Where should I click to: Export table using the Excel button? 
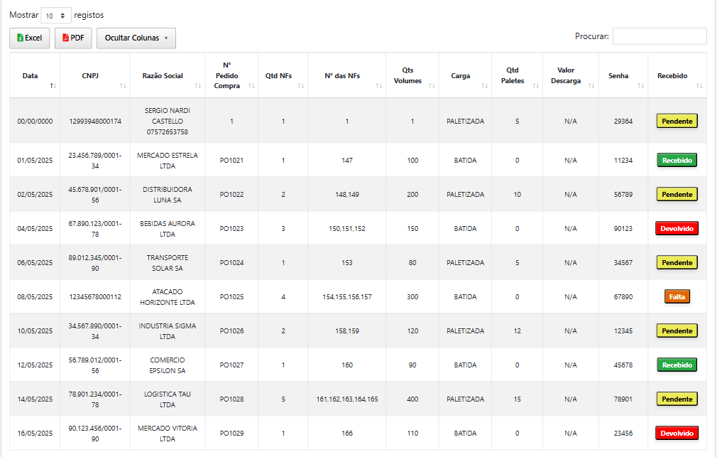(30, 38)
